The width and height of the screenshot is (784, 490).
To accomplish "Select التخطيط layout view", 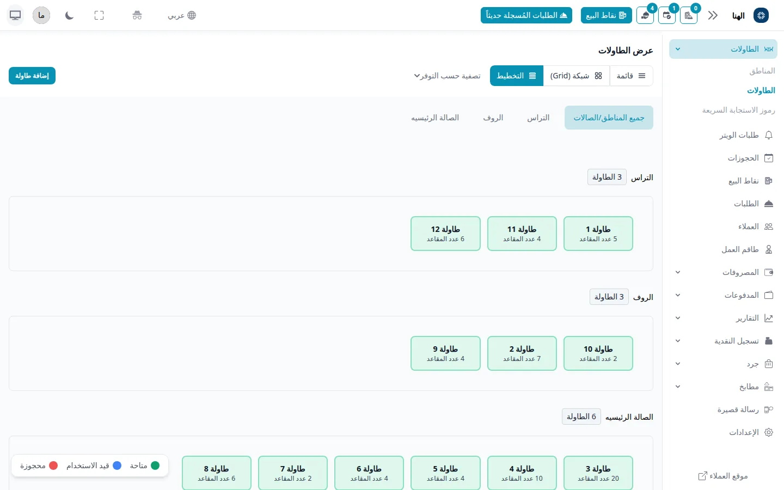I will [517, 76].
